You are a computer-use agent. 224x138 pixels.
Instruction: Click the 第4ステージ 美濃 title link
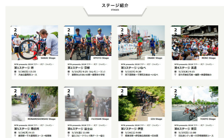coord(185,68)
